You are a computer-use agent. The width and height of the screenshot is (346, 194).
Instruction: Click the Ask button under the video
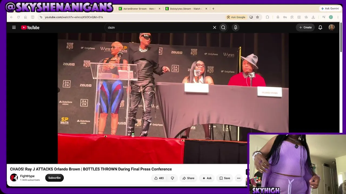207,178
